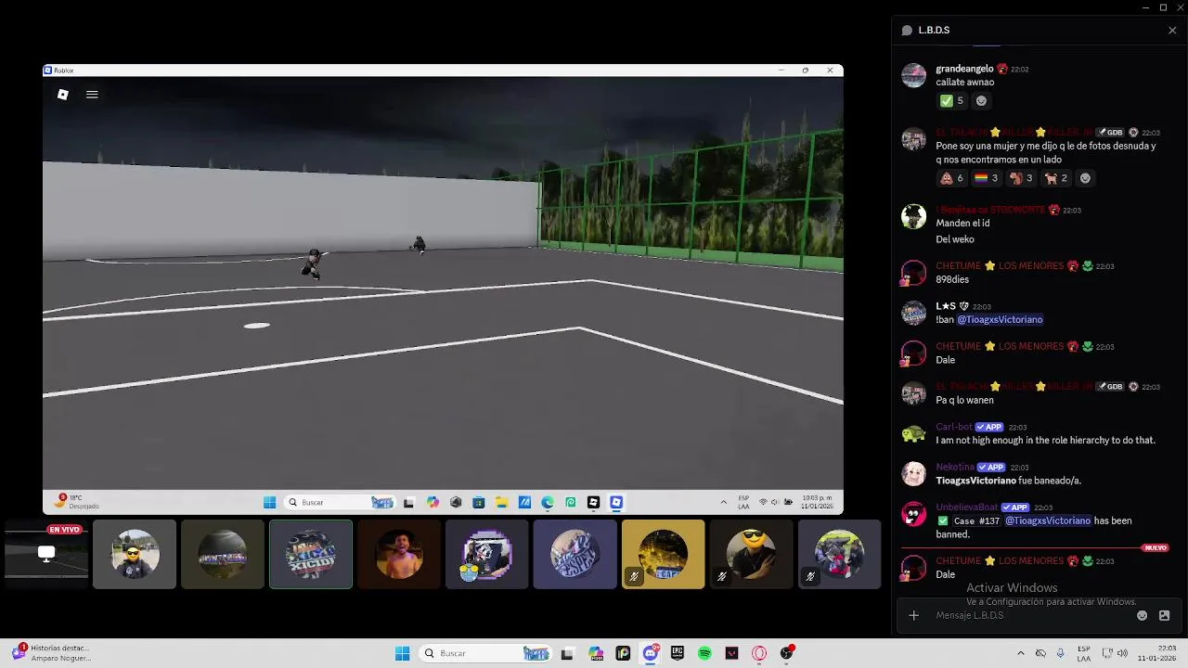Open the L★S user avatar
The height and width of the screenshot is (668, 1188).
(x=914, y=314)
